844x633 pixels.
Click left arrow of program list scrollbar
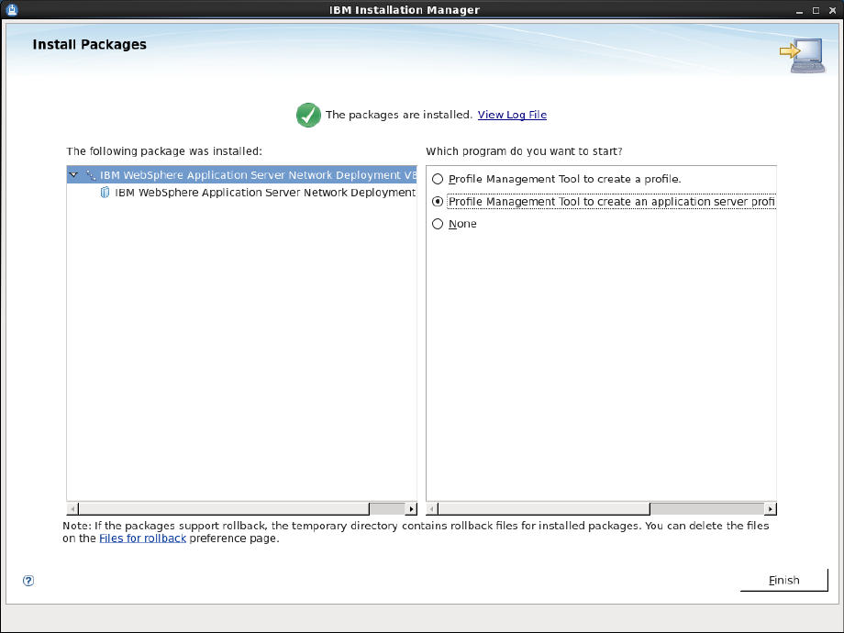click(432, 508)
